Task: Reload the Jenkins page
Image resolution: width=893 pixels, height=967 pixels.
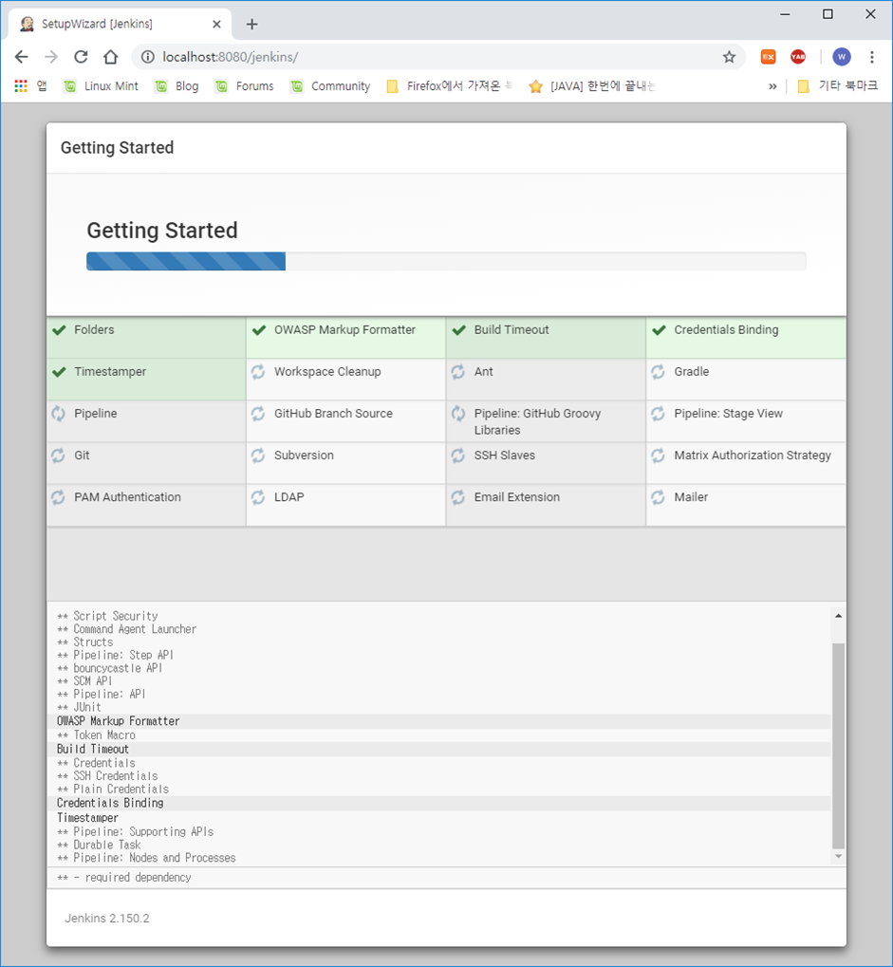Action: (81, 57)
